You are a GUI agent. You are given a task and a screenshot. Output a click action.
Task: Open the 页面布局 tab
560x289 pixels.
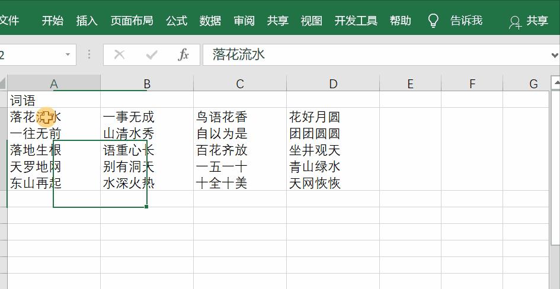point(132,21)
